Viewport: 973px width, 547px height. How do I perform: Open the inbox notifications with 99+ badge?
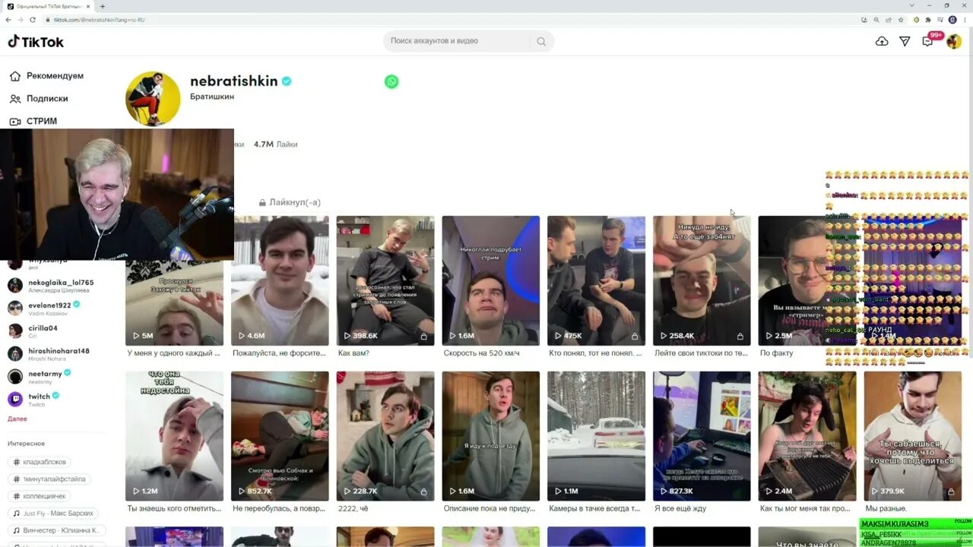(928, 40)
